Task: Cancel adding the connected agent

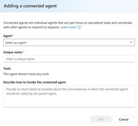Action: tap(124, 119)
